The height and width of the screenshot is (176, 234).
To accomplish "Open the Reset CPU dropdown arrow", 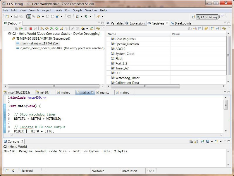I will [x=87, y=28].
